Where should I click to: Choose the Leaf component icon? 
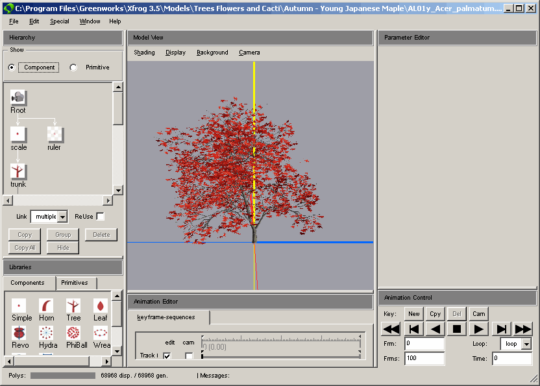click(x=101, y=306)
